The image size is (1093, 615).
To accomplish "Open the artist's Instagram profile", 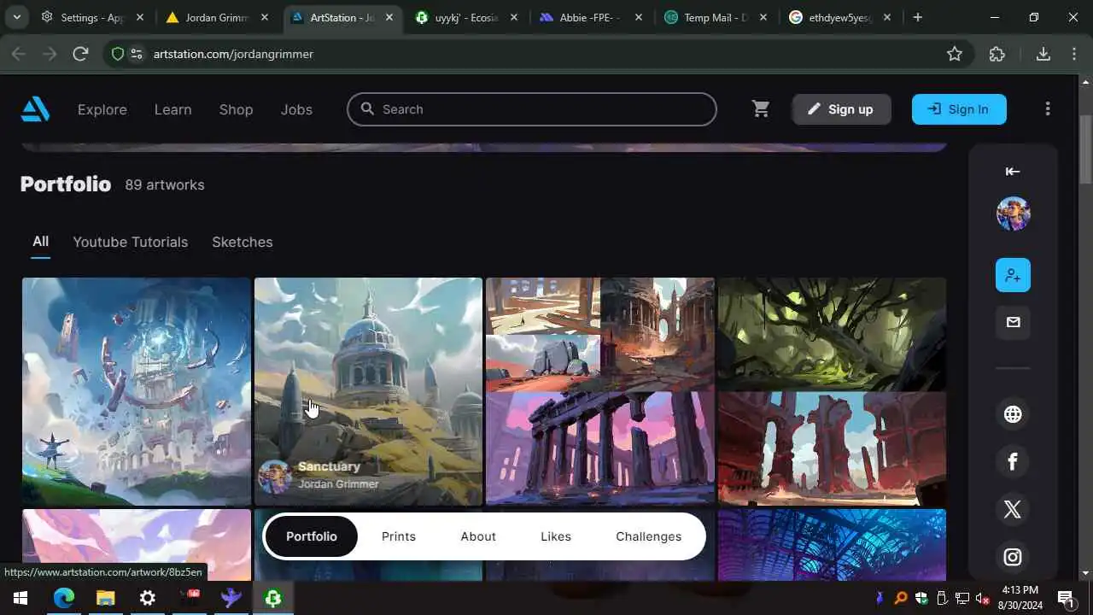I will [1013, 558].
